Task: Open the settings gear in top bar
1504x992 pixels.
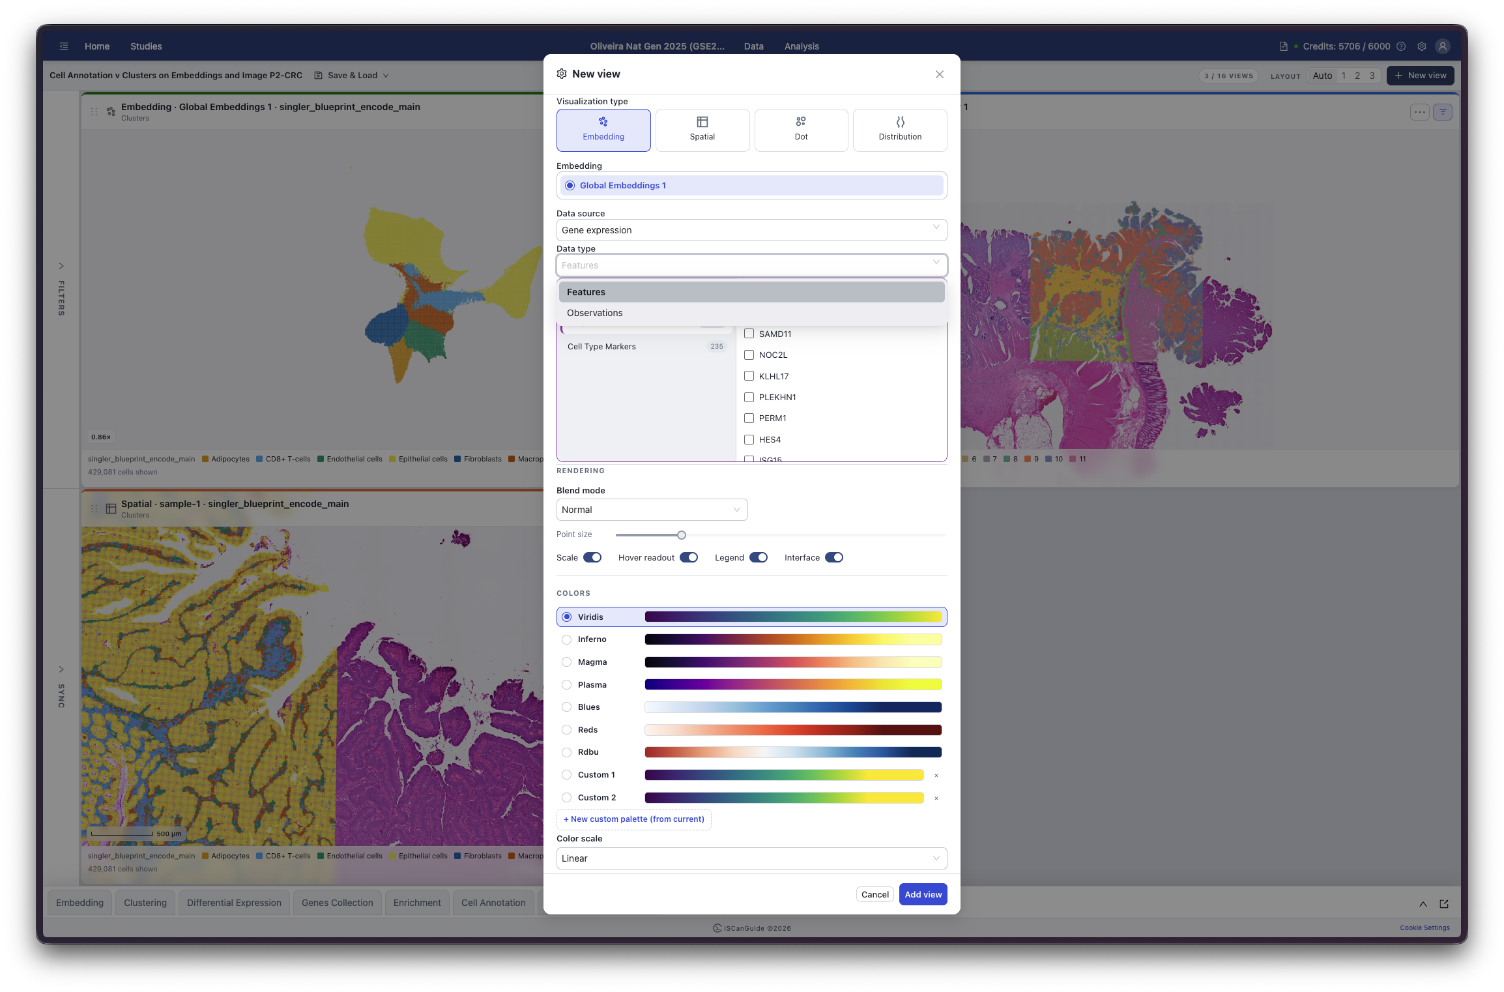Action: coord(1421,46)
